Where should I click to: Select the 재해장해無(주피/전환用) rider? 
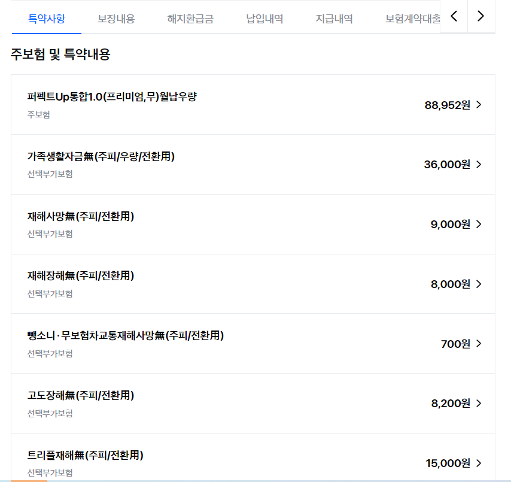point(81,276)
